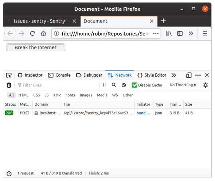Open No Throttling dropdown
The image size is (215, 181).
[183, 85]
